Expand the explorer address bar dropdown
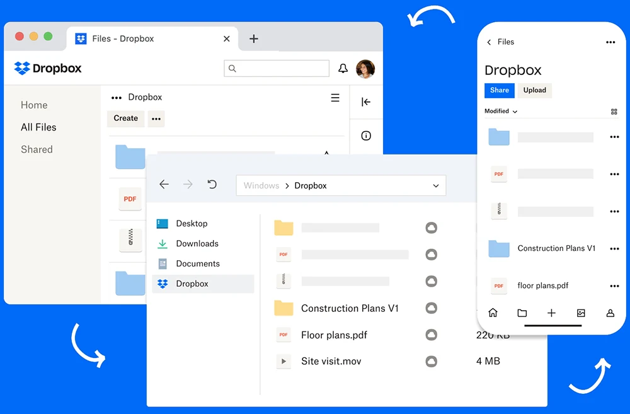The image size is (630, 414). coord(435,186)
